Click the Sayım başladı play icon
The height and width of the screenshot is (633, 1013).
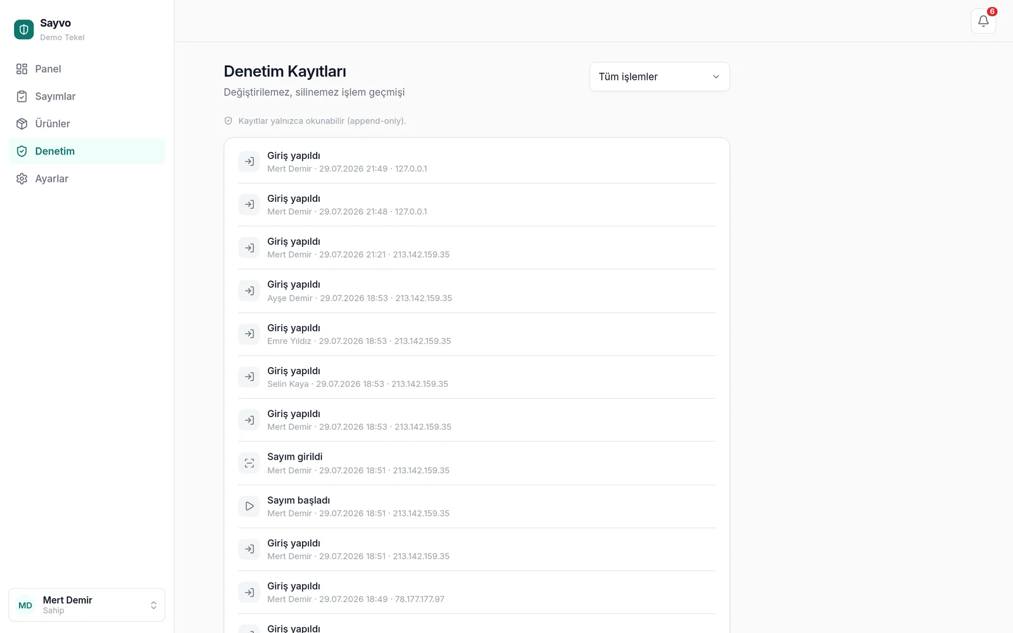tap(249, 506)
